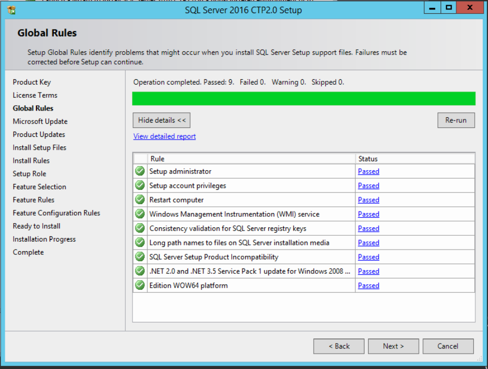Select the Global Rules step

(x=33, y=108)
